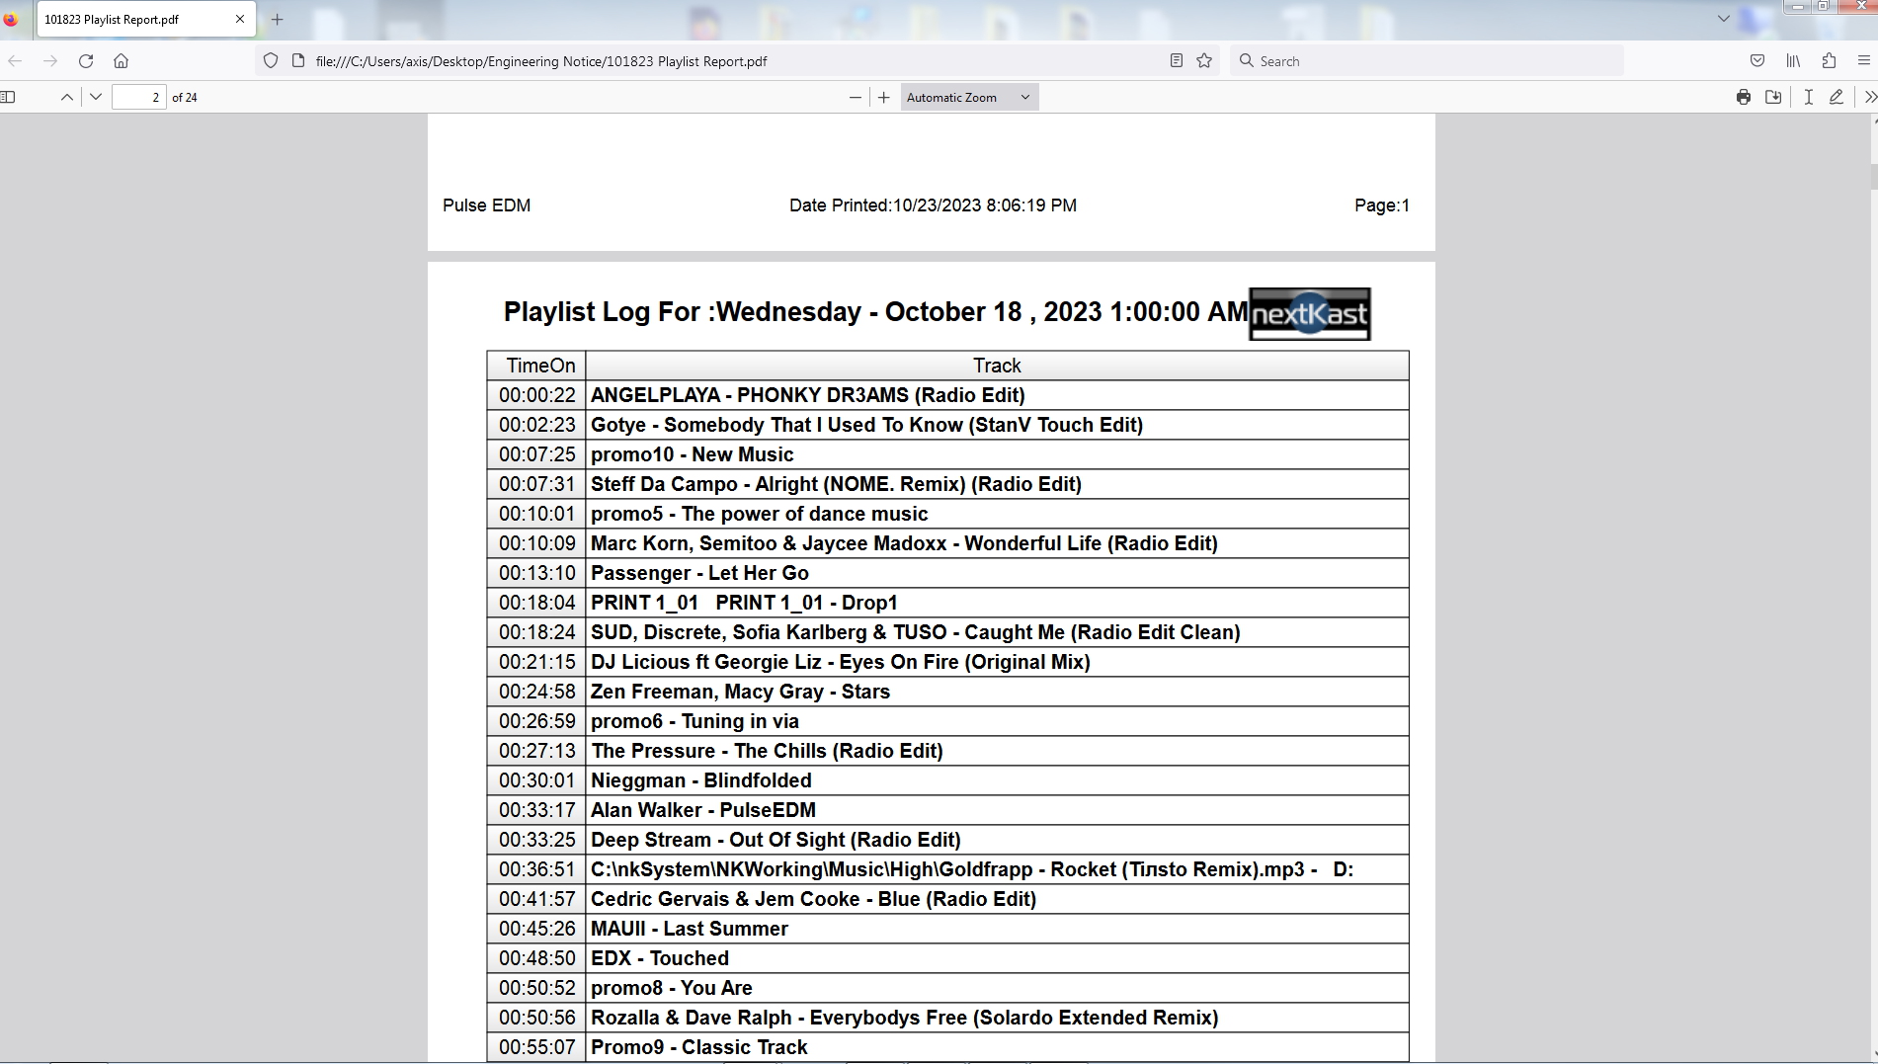The height and width of the screenshot is (1064, 1878).
Task: Click 'Passenger - Let Her Go' track
Action: [x=947, y=573]
